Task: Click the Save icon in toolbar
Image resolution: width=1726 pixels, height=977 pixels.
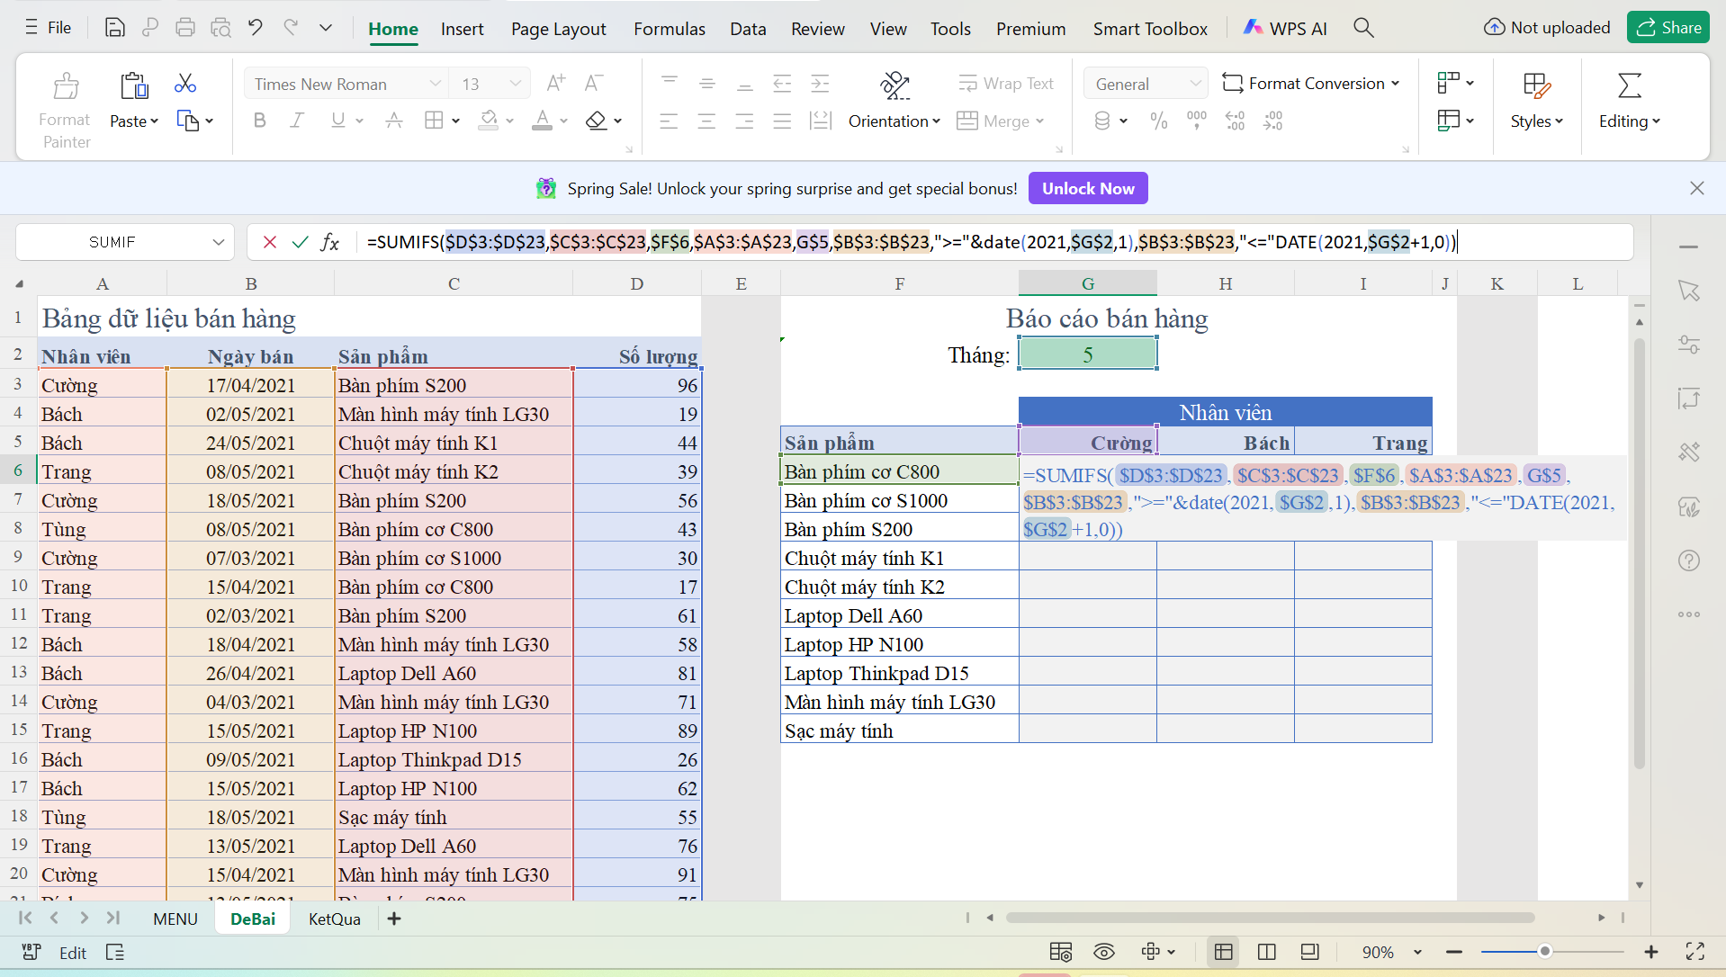Action: tap(114, 28)
